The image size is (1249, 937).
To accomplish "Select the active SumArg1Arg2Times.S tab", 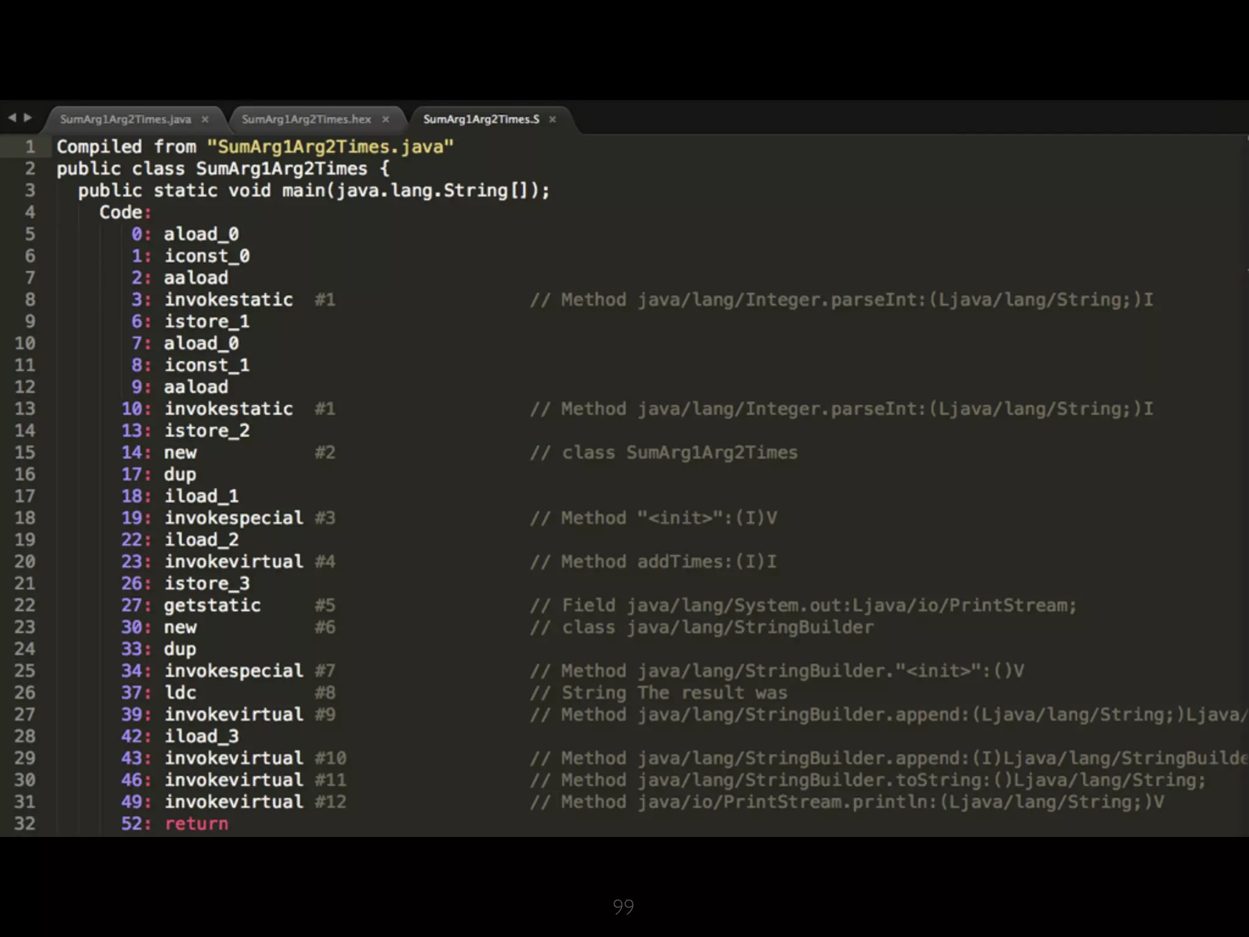I will coord(481,120).
